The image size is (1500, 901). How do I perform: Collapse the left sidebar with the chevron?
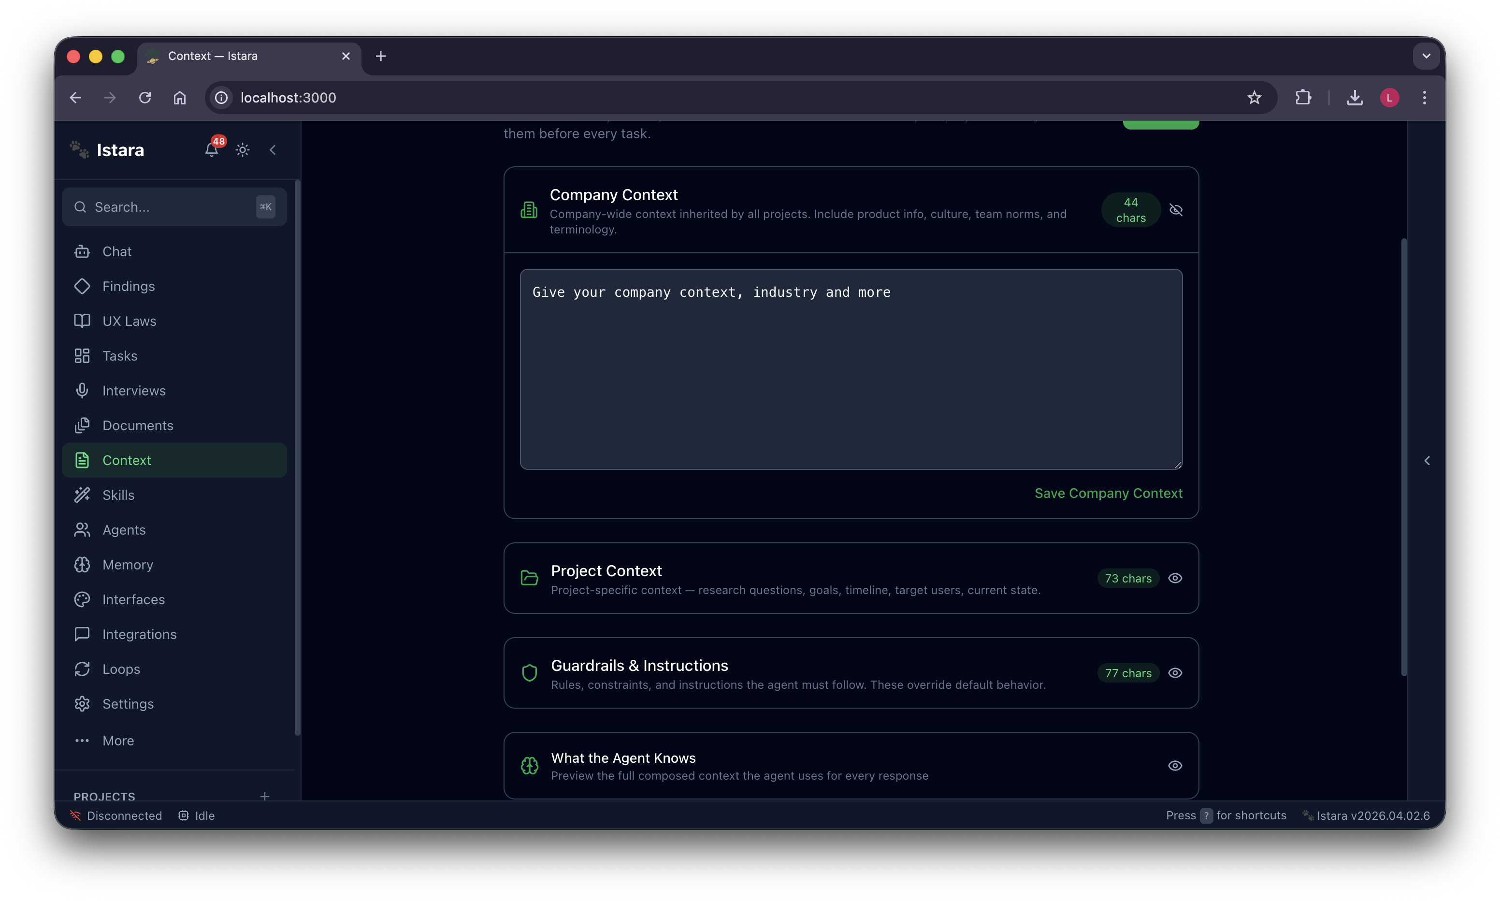273,150
